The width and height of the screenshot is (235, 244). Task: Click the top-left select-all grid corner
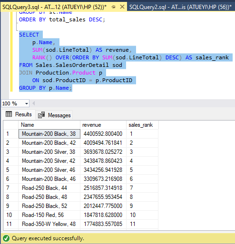pos(11,125)
